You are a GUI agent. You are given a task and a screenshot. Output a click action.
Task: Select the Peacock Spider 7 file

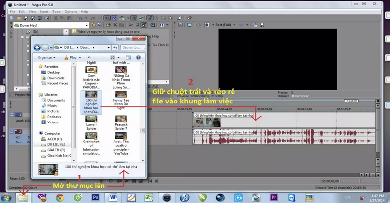(x=121, y=123)
